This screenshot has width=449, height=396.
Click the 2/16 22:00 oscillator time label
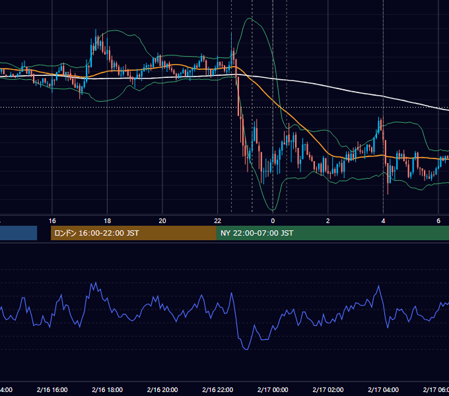coord(218,389)
